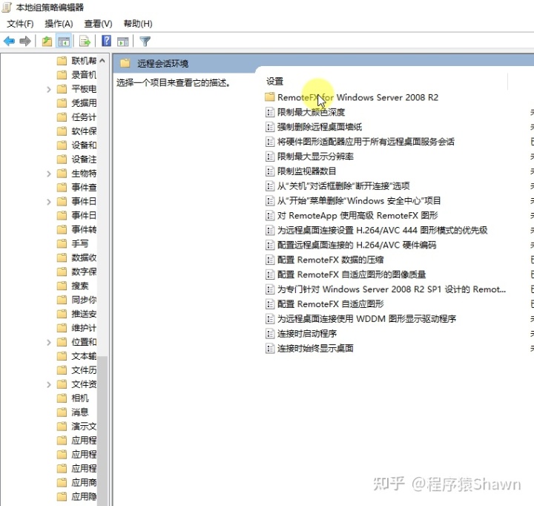
Task: Select the 相机 tree folder
Action: coord(73,398)
